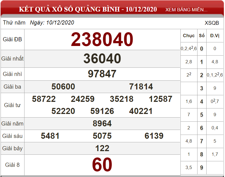Select digit 5 in Số column
The image size is (225, 177).
click(x=202, y=115)
